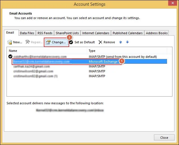Click the Remove X icon
Viewport: 179px width, 145px height.
click(100, 42)
